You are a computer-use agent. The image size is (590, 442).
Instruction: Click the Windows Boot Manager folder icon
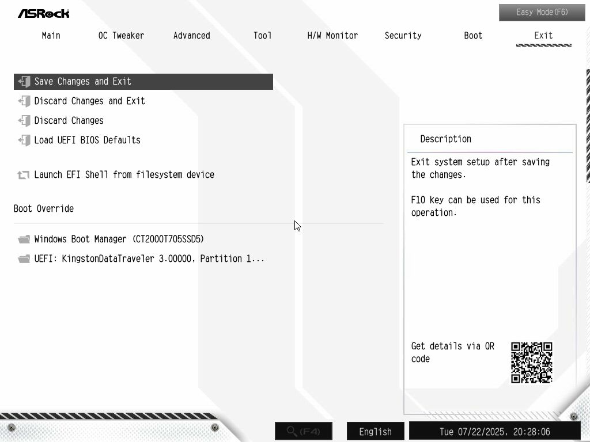coord(24,239)
